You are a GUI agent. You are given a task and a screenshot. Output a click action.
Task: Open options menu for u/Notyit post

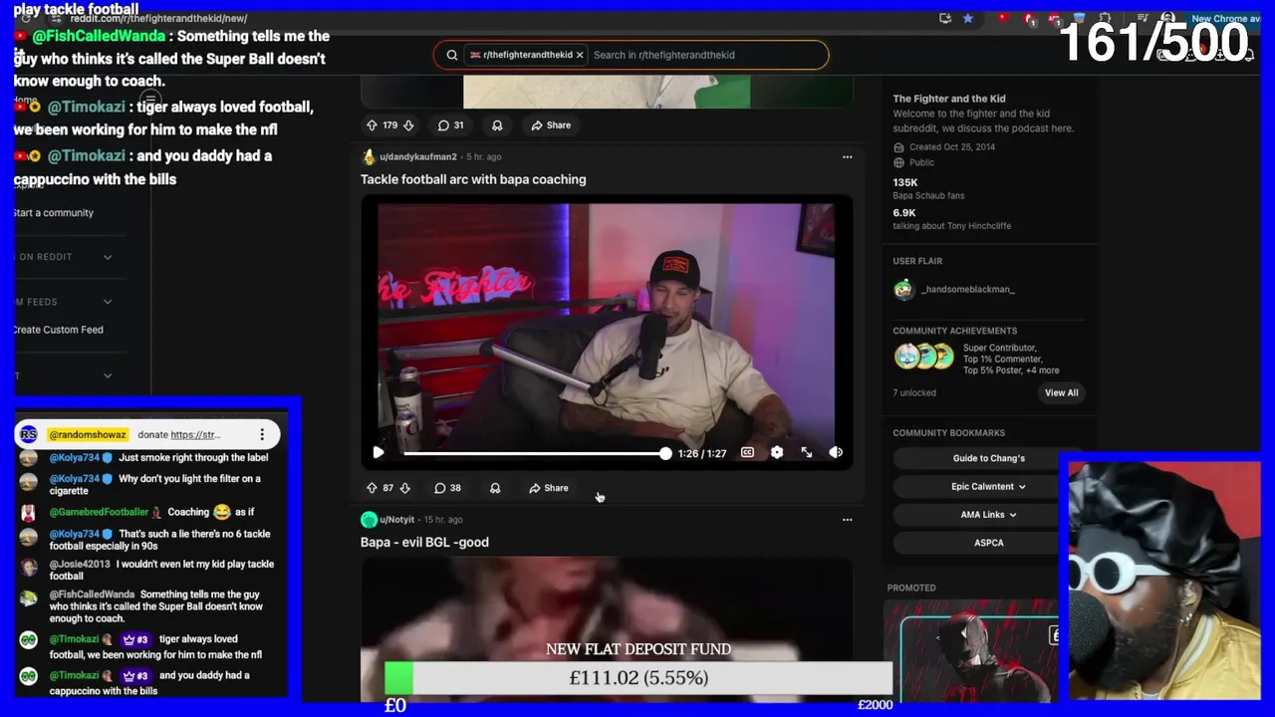848,519
